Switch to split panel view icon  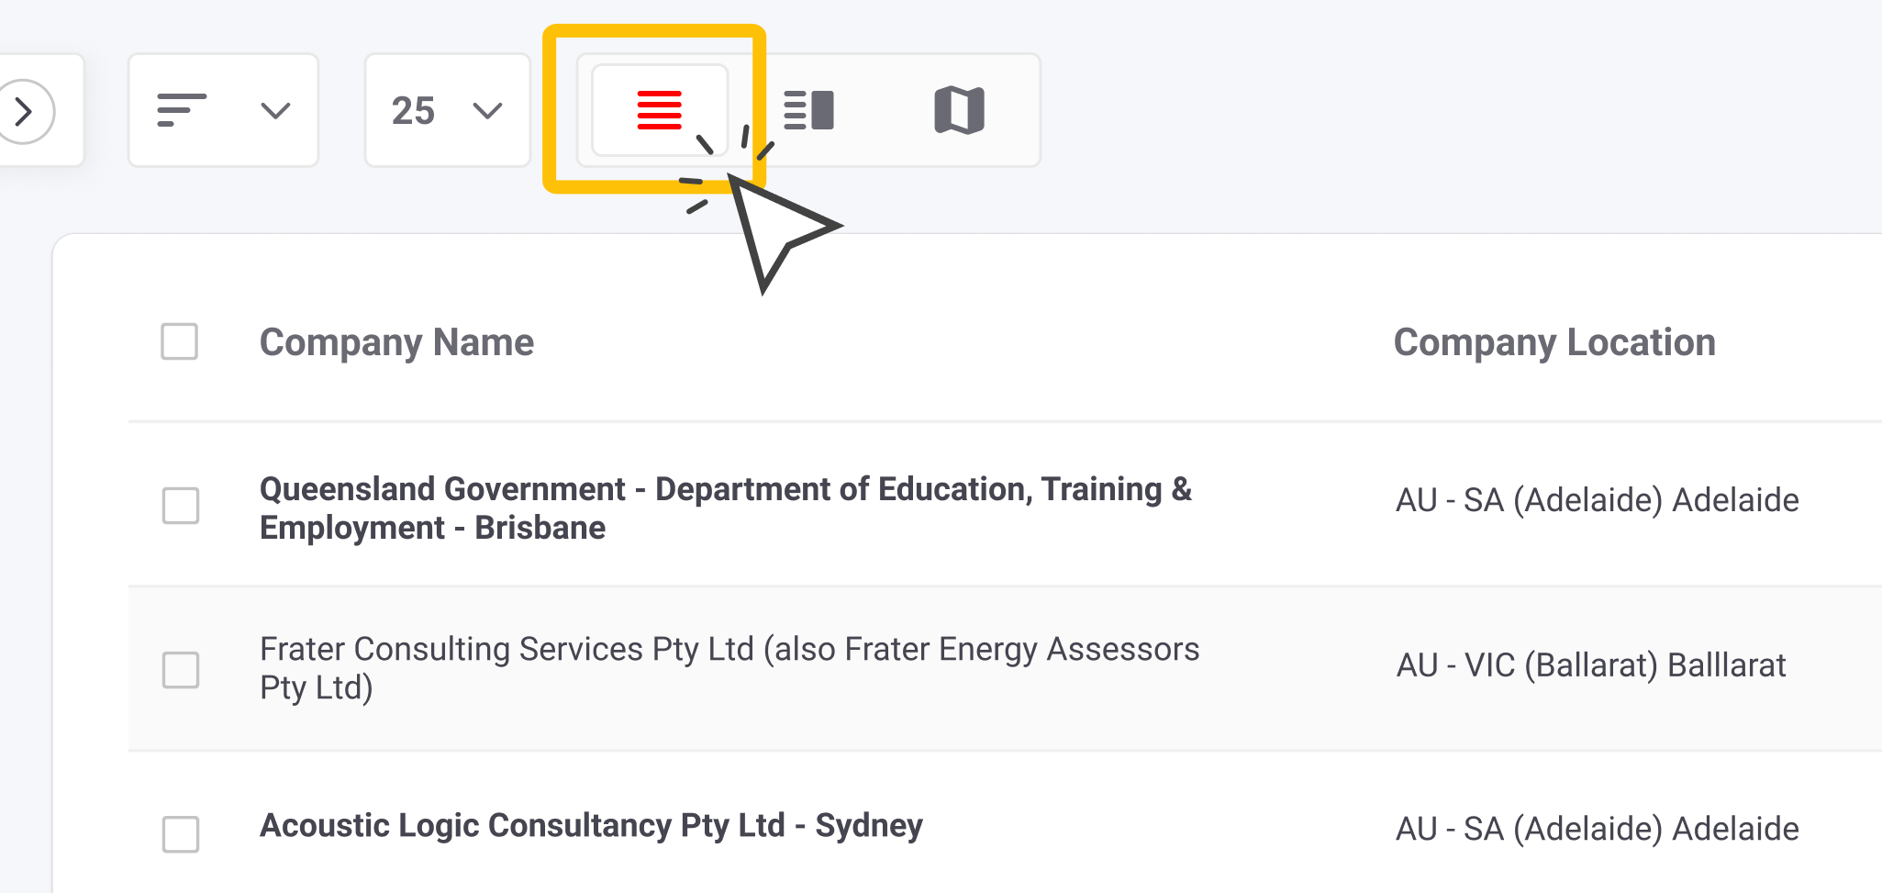coord(808,110)
